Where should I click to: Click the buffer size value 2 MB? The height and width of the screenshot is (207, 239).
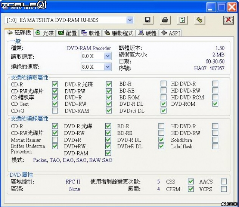point(218,55)
